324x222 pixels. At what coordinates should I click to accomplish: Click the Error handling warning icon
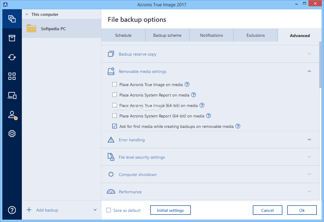[111, 140]
